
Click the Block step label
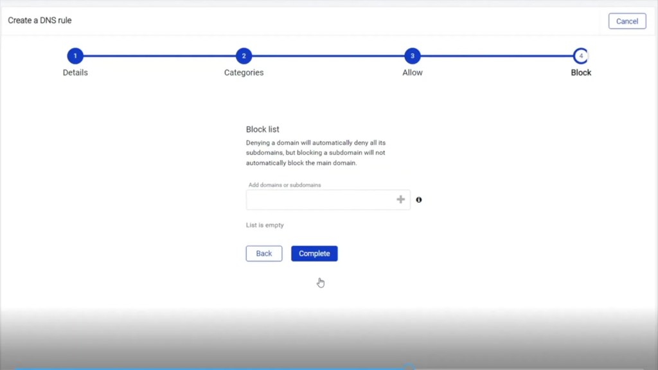click(x=581, y=73)
